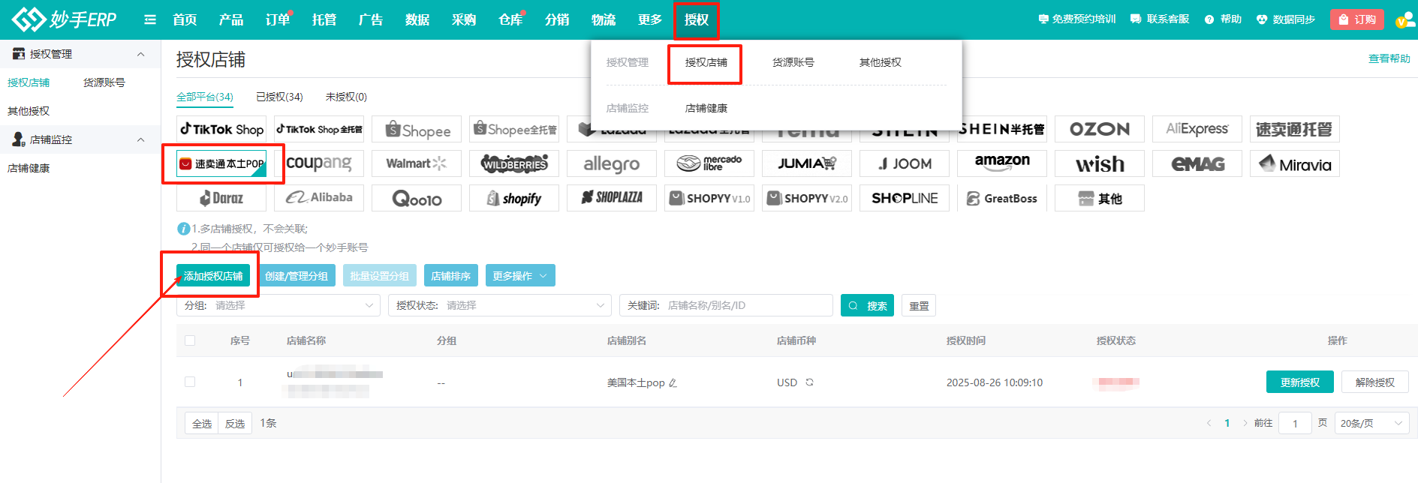Focus the page number jump input
This screenshot has width=1418, height=483.
pos(1295,423)
